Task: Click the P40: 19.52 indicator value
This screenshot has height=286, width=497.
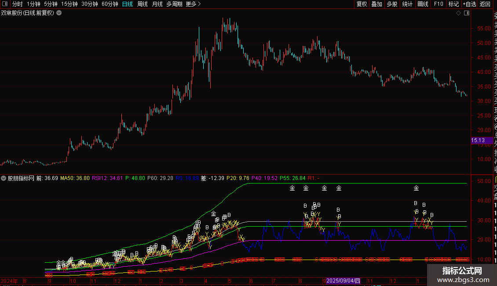Action: 265,178
